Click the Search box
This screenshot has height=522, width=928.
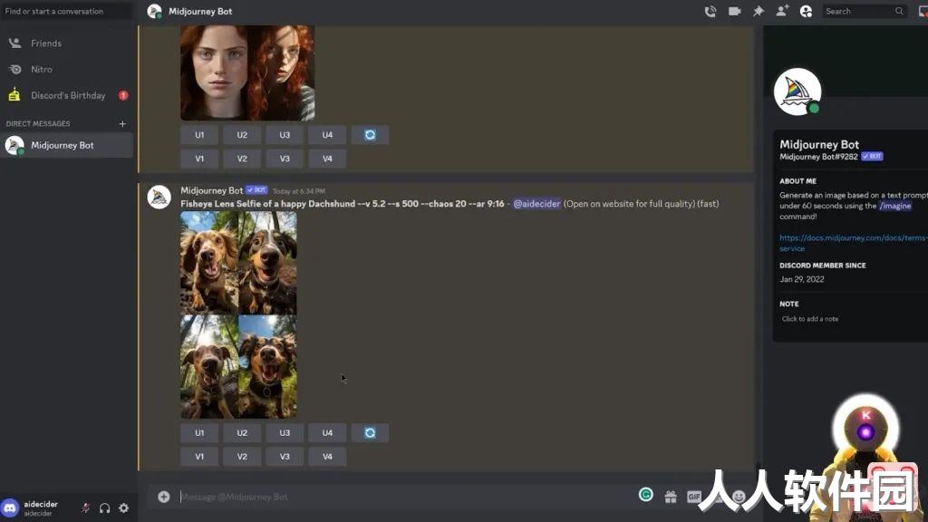pos(864,11)
